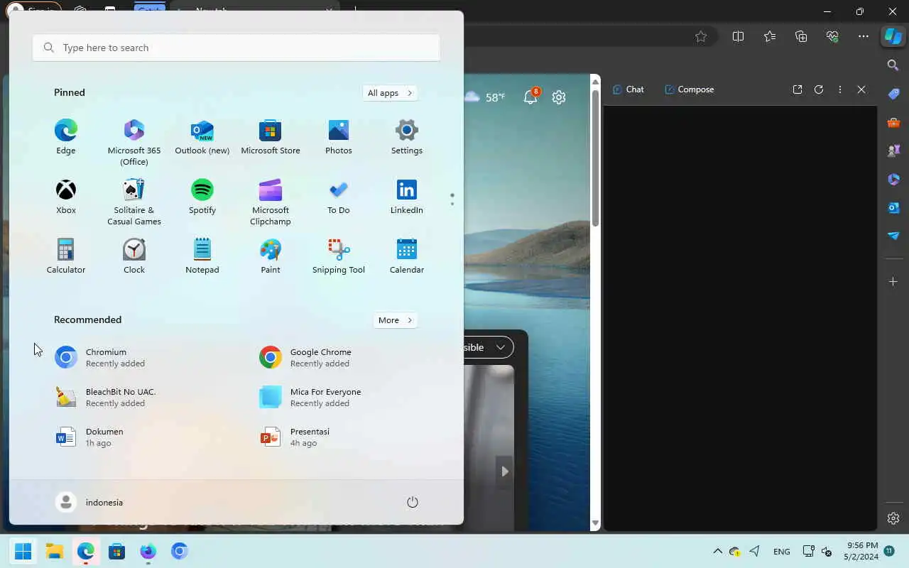Screen dimensions: 909x568
Task: Open the Photos app
Action: coord(339,137)
